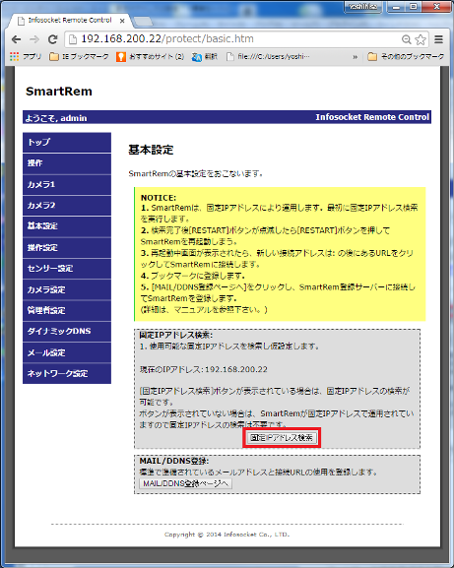Screen dimensions: 454x568
Task: Open センサー設定 in the sidebar
Action: pyautogui.click(x=67, y=269)
